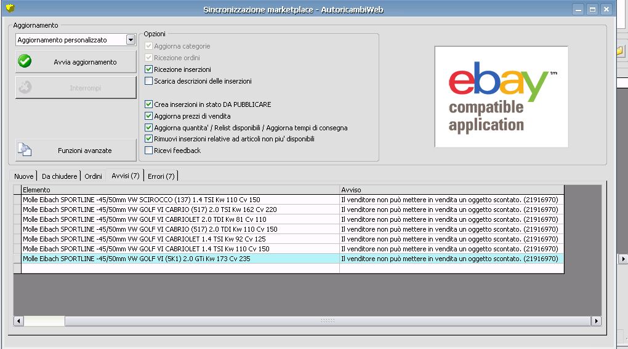Uncheck Aggiorna quantita' / Relist disponibili
The height and width of the screenshot is (349, 628).
pyautogui.click(x=148, y=128)
